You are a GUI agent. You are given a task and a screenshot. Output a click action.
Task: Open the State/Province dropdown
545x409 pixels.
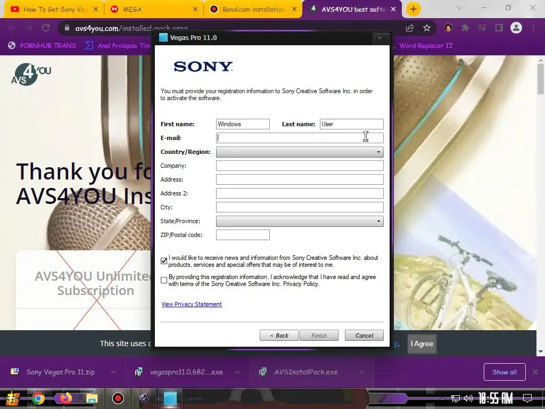click(x=300, y=221)
